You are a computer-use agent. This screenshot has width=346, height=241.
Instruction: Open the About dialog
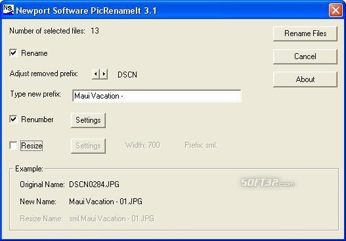[x=305, y=79]
